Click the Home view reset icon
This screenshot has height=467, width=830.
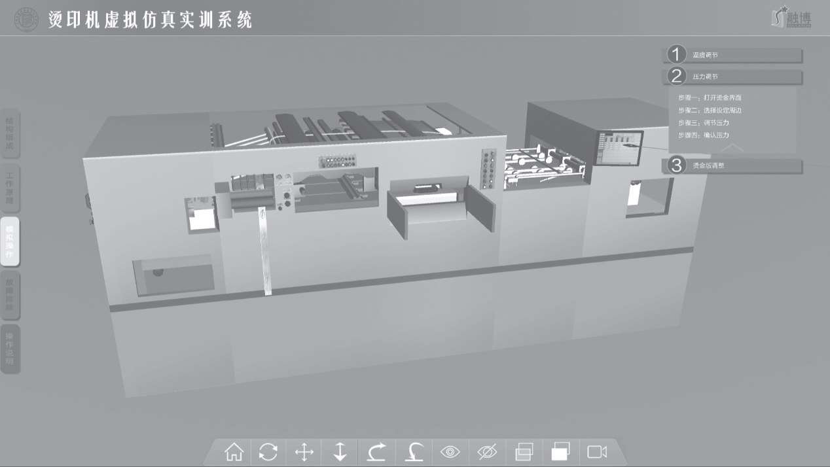coord(234,452)
